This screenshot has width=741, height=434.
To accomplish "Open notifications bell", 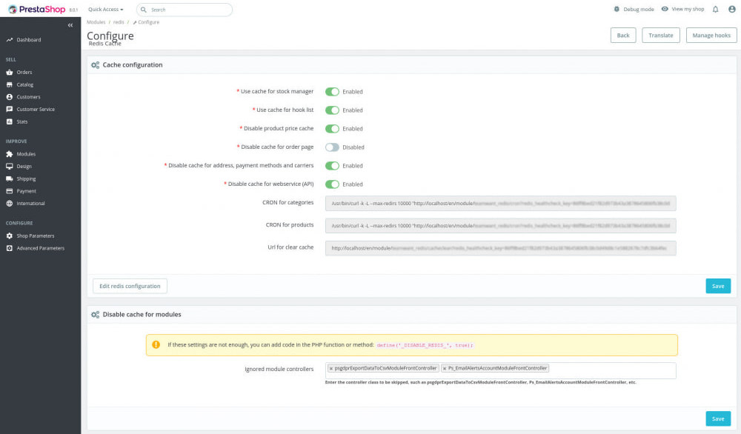I will (x=716, y=10).
